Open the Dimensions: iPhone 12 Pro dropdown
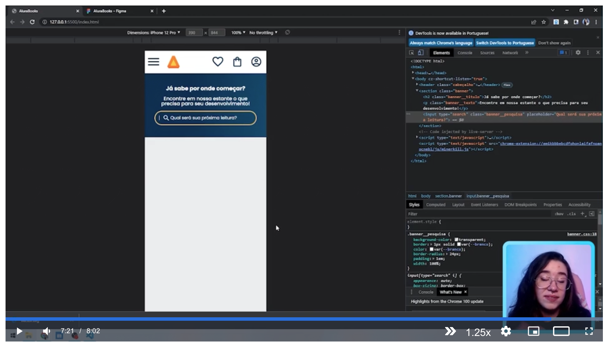 [154, 33]
